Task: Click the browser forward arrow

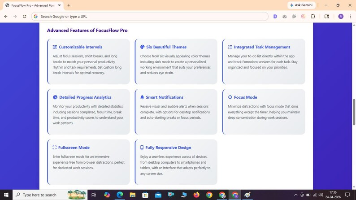Action: (x=15, y=16)
